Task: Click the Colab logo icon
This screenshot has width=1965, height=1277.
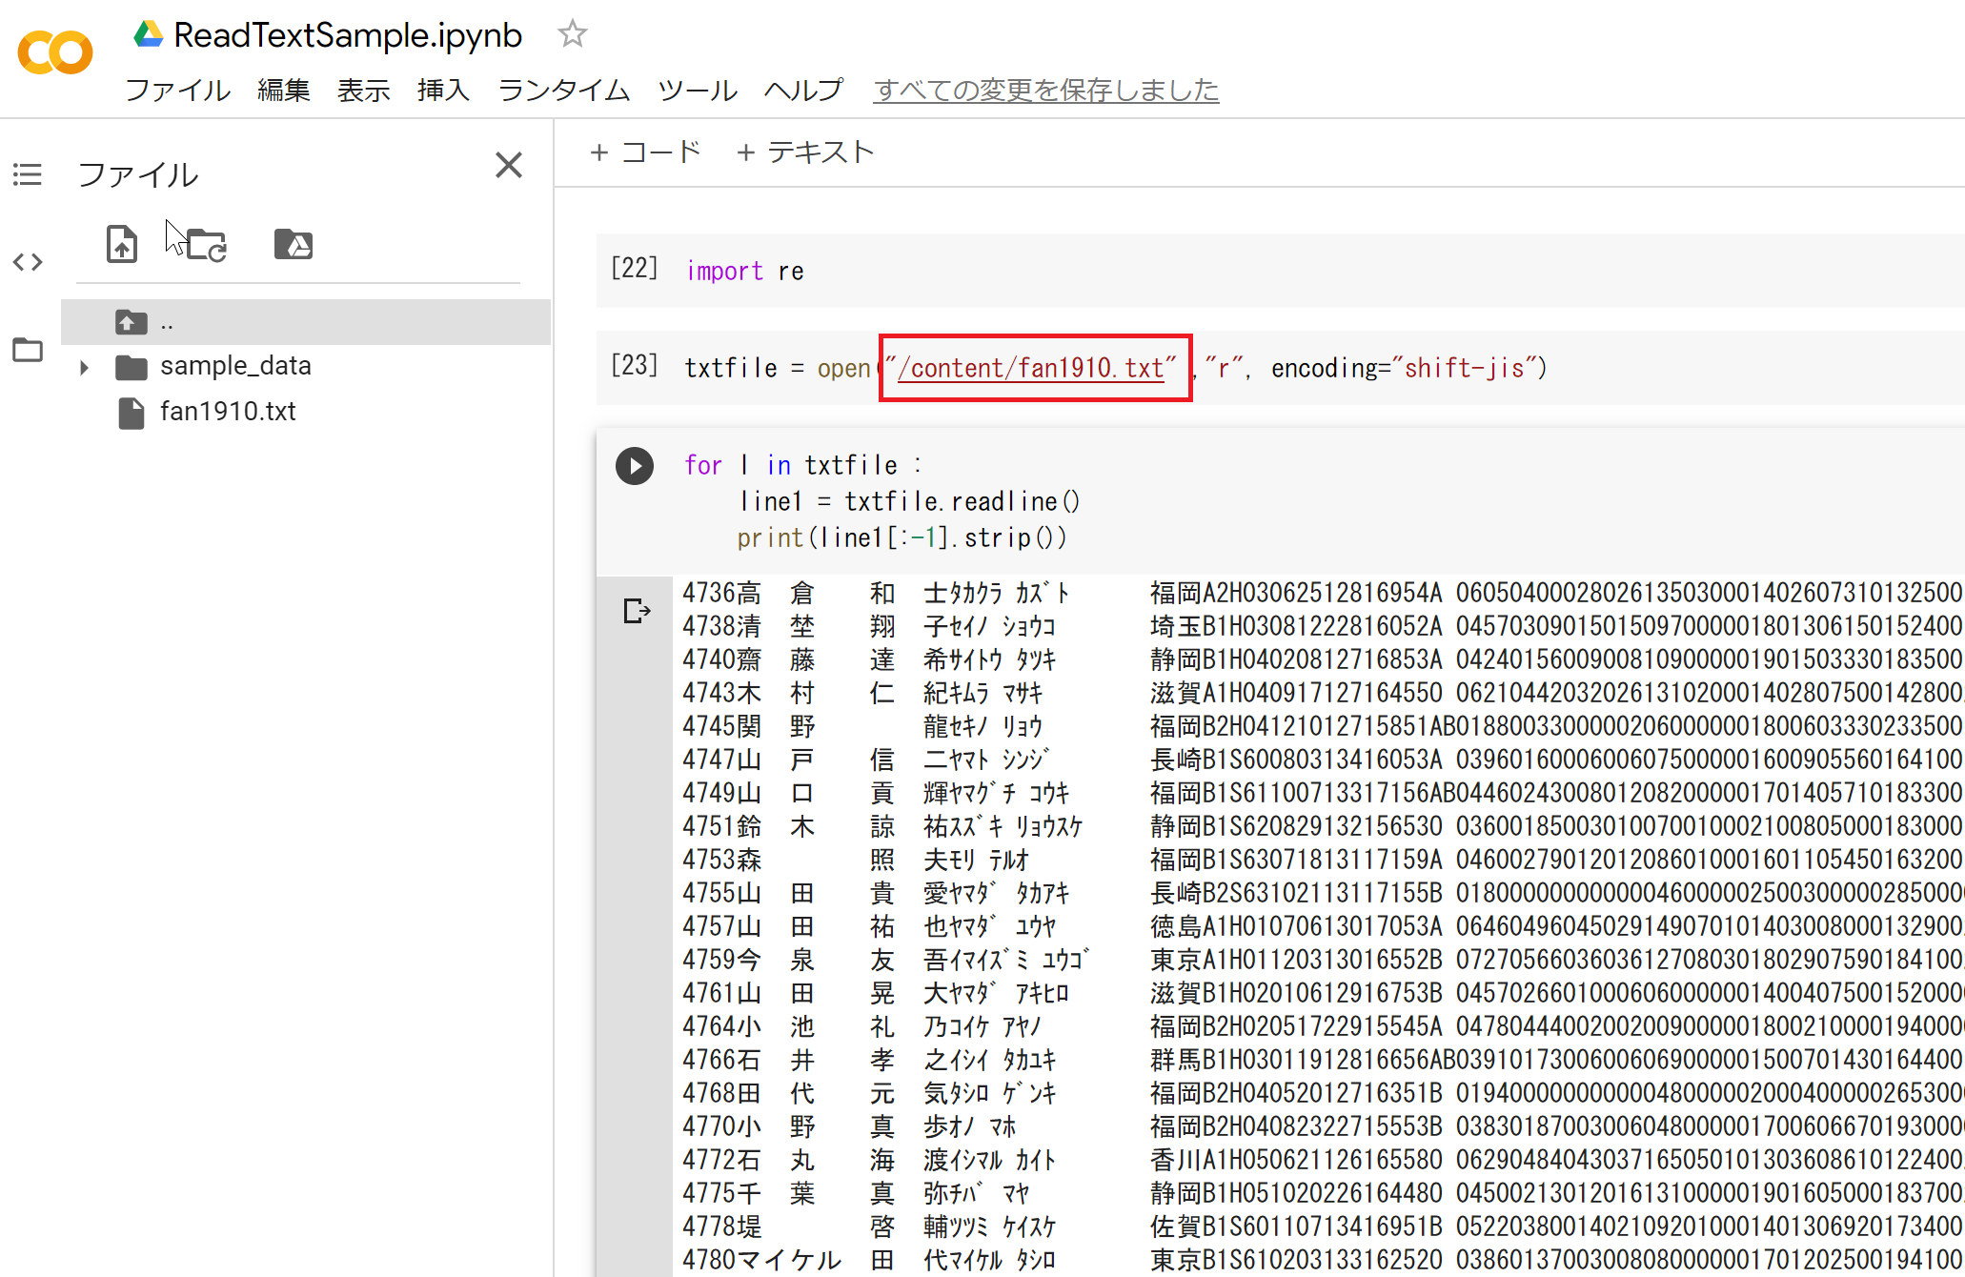Action: click(55, 51)
